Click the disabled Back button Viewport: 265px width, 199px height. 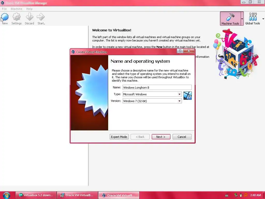click(140, 137)
